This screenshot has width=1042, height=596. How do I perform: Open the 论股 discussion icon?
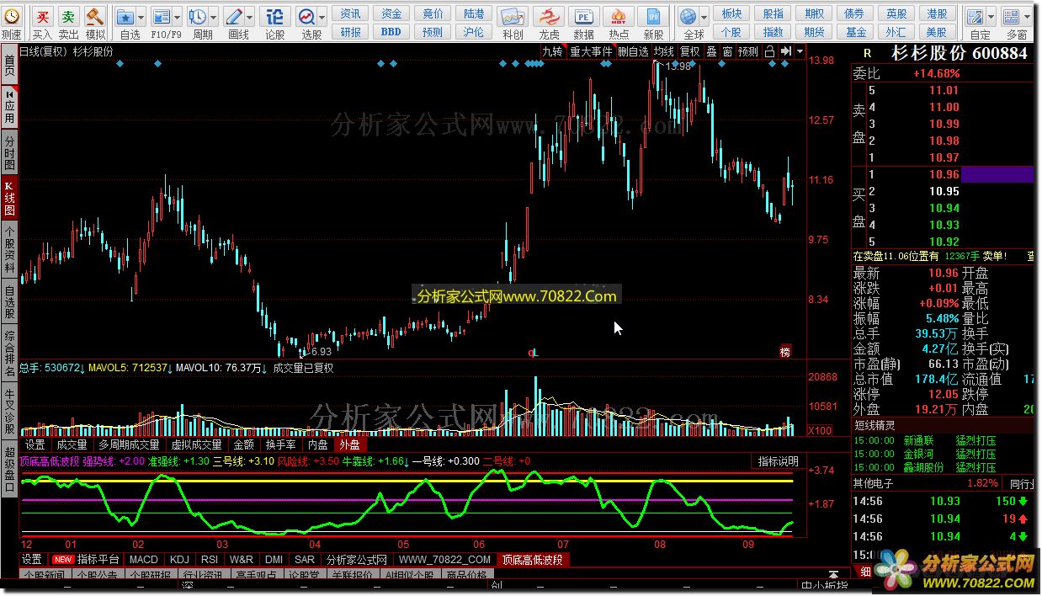[274, 16]
